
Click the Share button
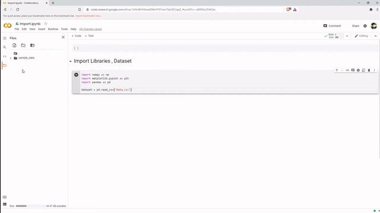[356, 26]
